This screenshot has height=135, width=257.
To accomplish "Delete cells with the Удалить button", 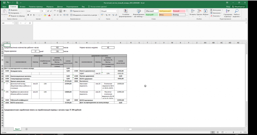I will (199, 13).
